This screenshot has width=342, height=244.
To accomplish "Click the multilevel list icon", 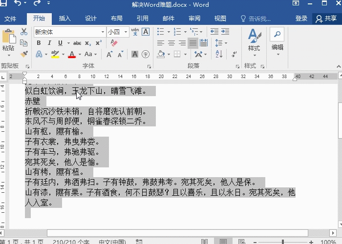I will coord(194,32).
